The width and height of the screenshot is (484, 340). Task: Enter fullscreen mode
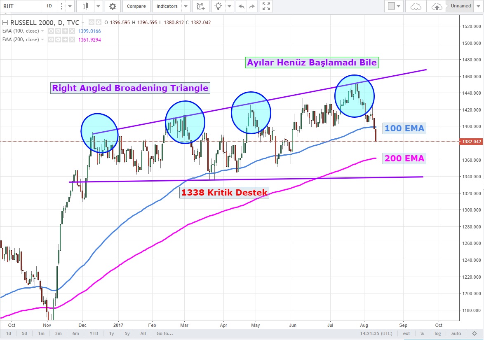tap(266, 6)
